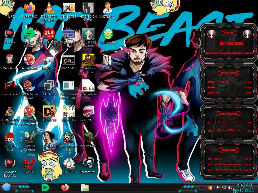Click the right alien head on the widget

(247, 34)
